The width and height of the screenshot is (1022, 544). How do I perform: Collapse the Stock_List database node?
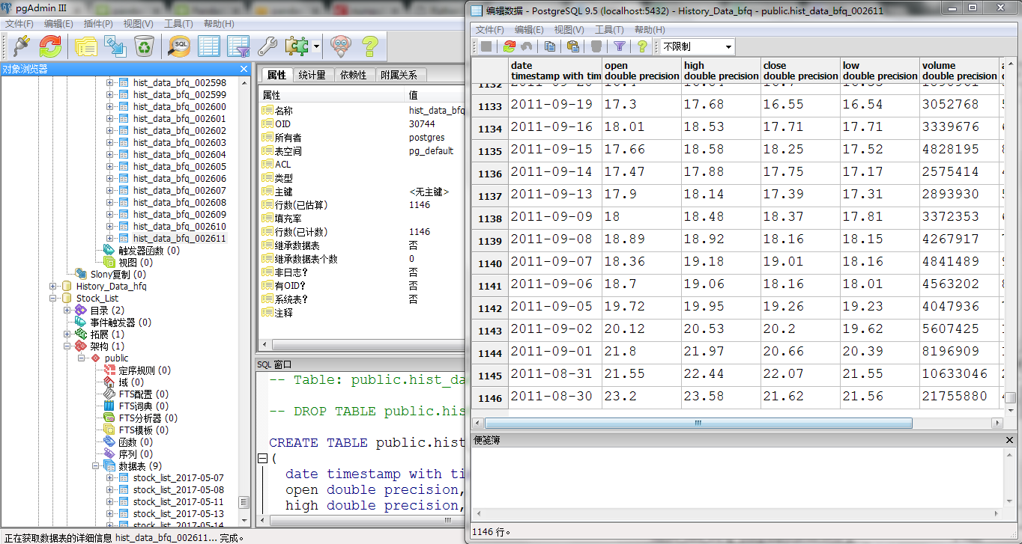click(x=53, y=298)
